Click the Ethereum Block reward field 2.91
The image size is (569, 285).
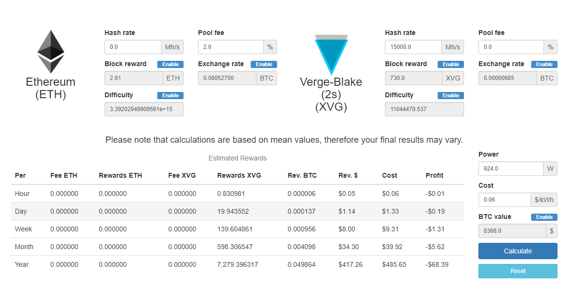coord(134,78)
